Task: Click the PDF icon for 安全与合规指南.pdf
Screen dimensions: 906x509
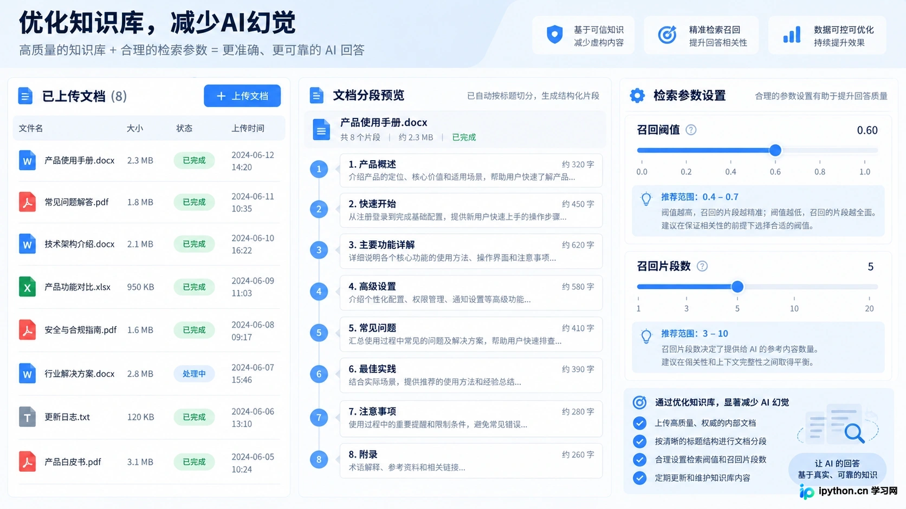Action: [x=27, y=330]
